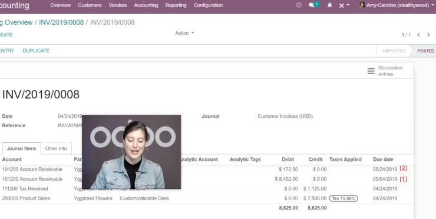436x219 pixels.
Task: Click the DUPLICATE button
Action: coord(36,51)
